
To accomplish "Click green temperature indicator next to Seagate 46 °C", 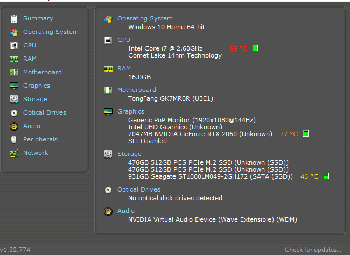I will point(326,176).
